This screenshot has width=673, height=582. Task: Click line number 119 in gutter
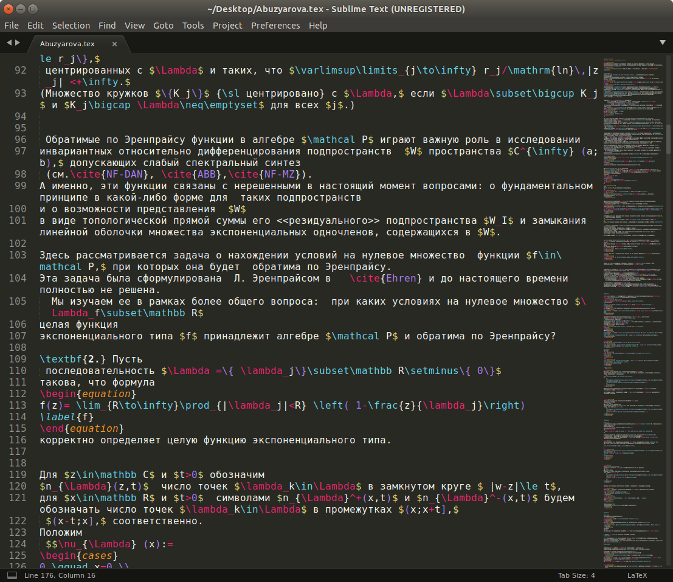pos(18,475)
